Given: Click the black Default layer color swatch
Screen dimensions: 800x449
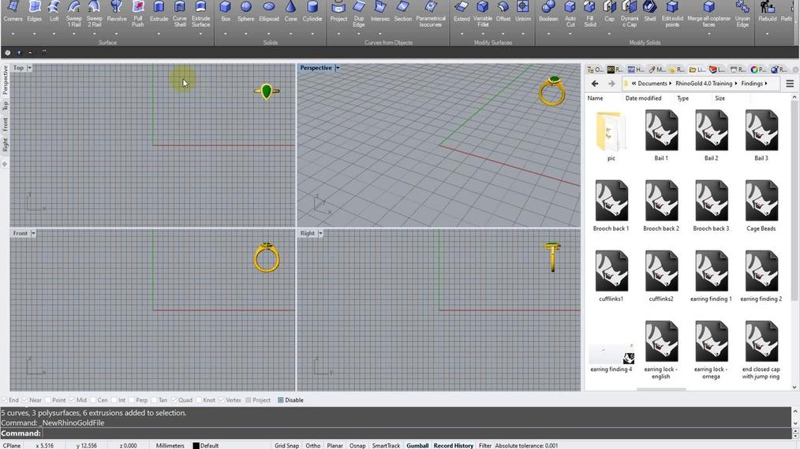Looking at the screenshot, I should 196,445.
